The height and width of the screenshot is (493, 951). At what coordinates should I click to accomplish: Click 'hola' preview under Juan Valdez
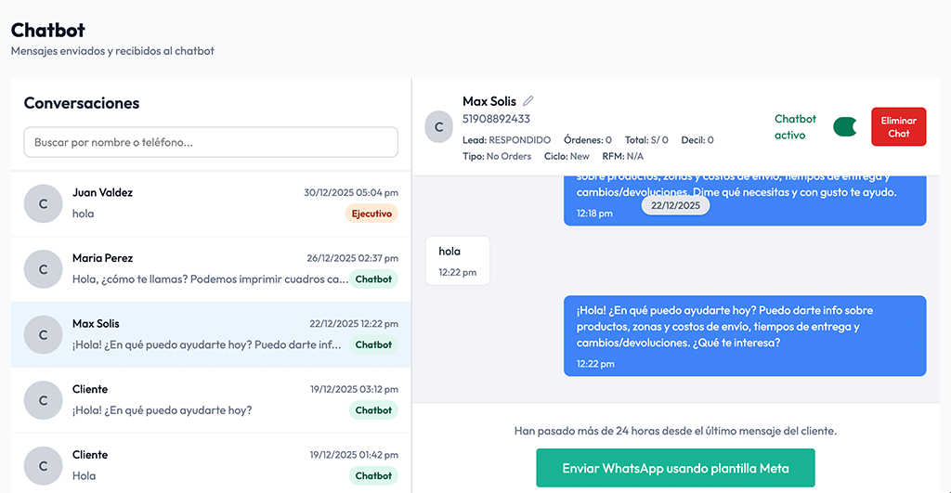[83, 214]
